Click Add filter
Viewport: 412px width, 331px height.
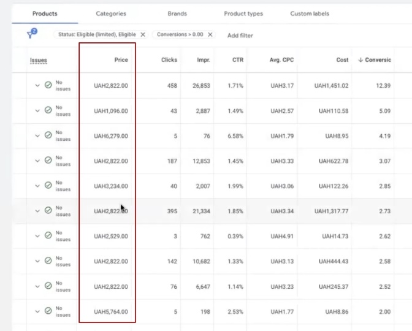240,36
